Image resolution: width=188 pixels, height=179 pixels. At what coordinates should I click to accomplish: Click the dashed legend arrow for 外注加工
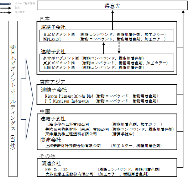click(x=6, y=12)
